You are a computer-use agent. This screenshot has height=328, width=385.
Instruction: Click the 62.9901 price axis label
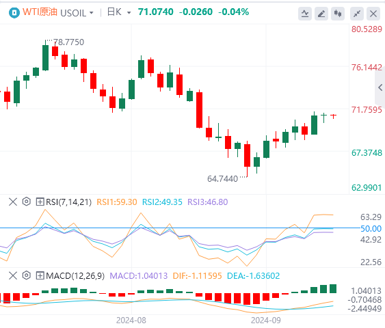click(367, 188)
